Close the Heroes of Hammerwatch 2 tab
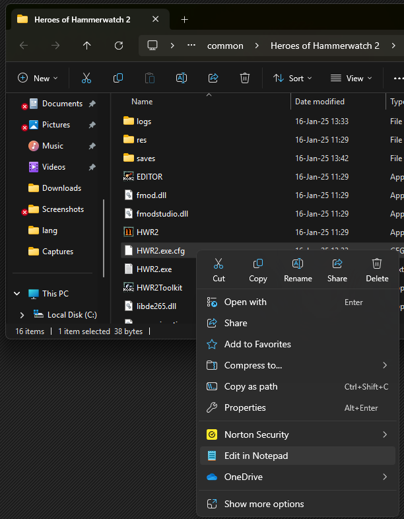404x519 pixels. point(156,19)
